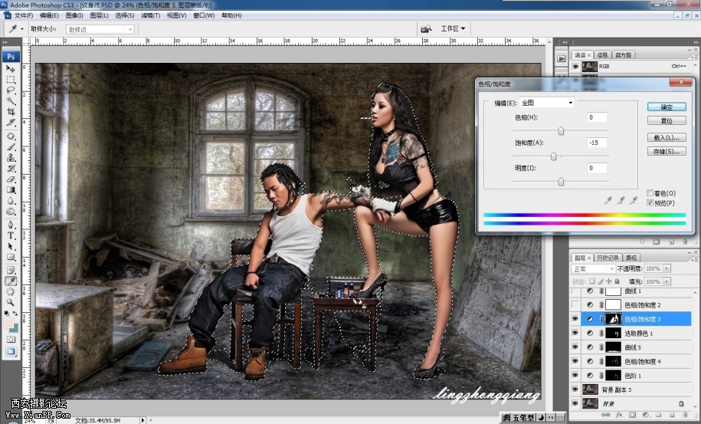Viewport: 701px width, 424px height.
Task: Open the layer blend mode 正常 dropdown
Action: click(x=593, y=269)
